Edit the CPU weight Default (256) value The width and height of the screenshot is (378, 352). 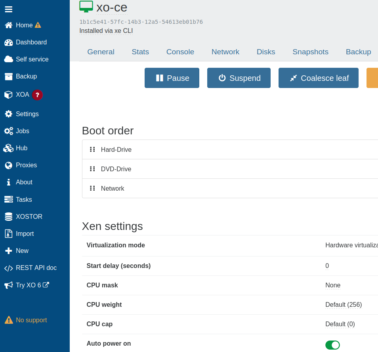[343, 305]
